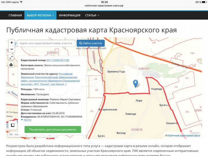Click the coordinates value 56.07085575836145
The height and width of the screenshot is (156, 208).
coord(49,117)
